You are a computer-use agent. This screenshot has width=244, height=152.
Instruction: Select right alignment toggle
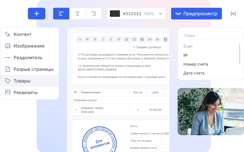tap(94, 14)
